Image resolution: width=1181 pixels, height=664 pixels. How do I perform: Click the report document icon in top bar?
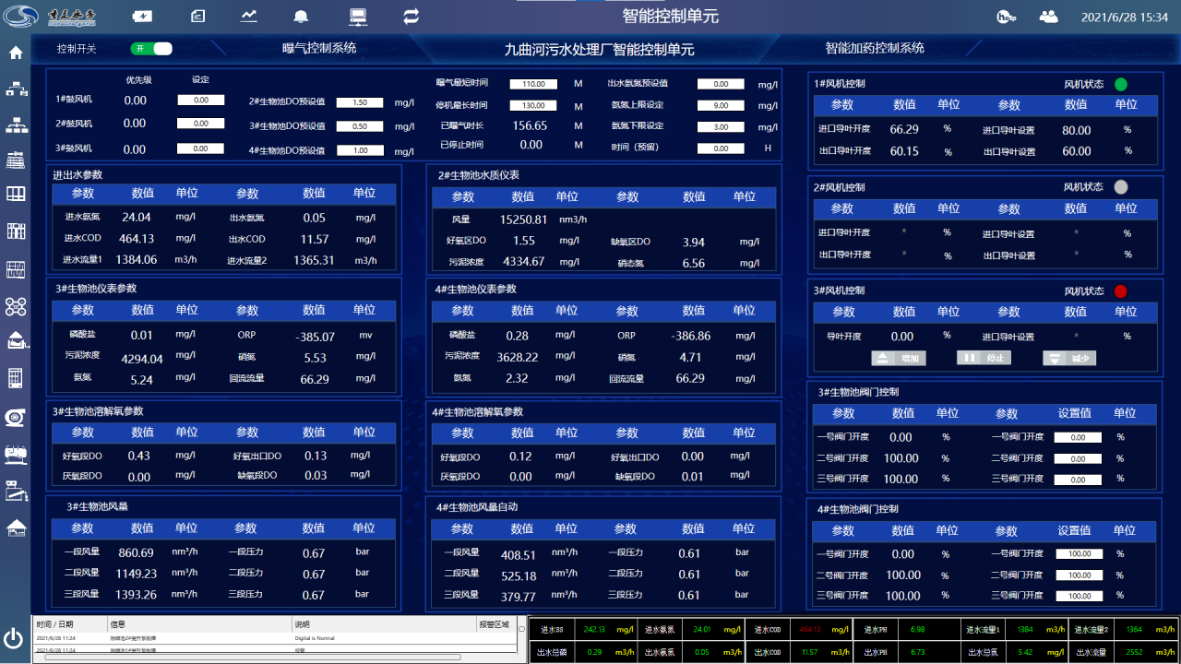pos(197,16)
